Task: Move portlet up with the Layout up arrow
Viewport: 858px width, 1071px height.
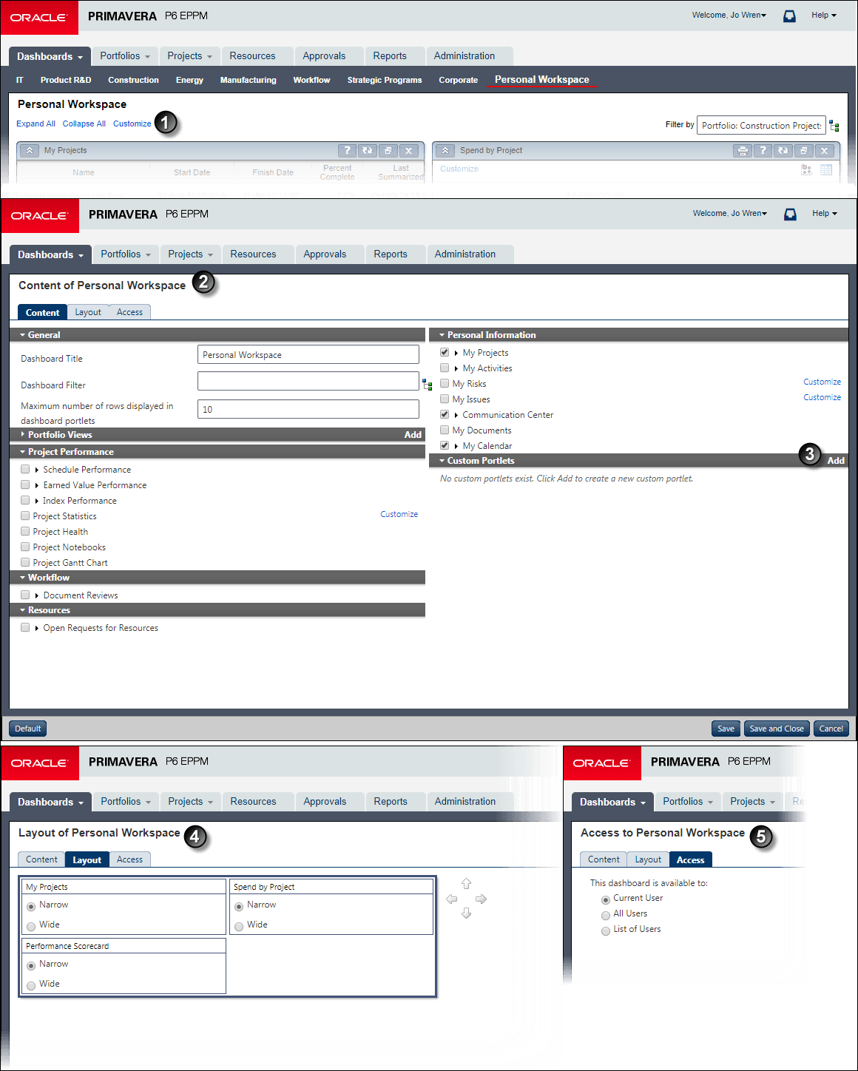Action: point(466,884)
